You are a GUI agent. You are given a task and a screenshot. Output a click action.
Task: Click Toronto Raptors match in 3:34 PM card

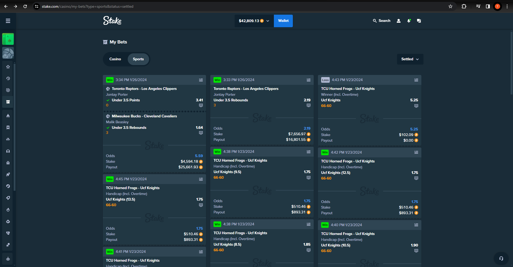point(144,89)
